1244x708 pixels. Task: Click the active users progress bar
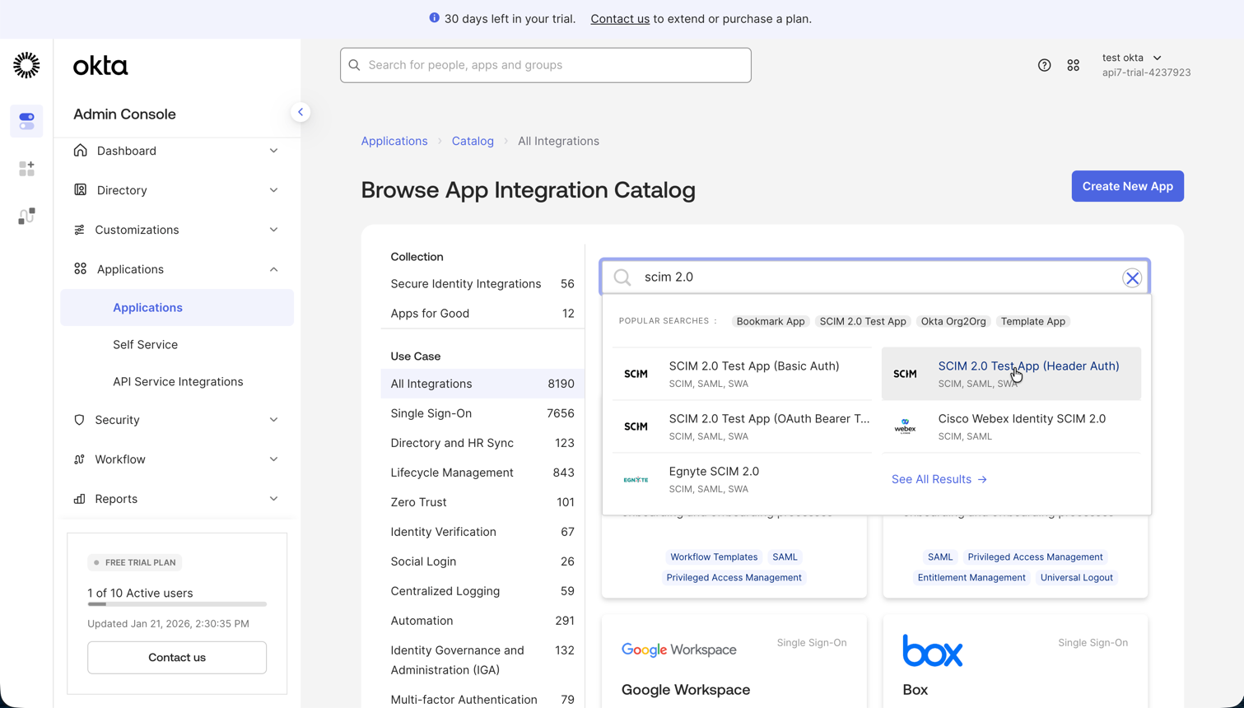point(176,605)
